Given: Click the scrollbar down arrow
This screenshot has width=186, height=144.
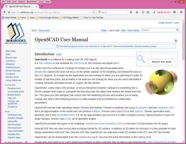Looking at the screenshot, I should pyautogui.click(x=183, y=141).
